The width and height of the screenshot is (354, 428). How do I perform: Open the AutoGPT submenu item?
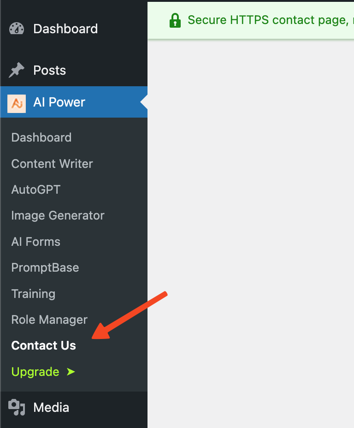coord(35,190)
